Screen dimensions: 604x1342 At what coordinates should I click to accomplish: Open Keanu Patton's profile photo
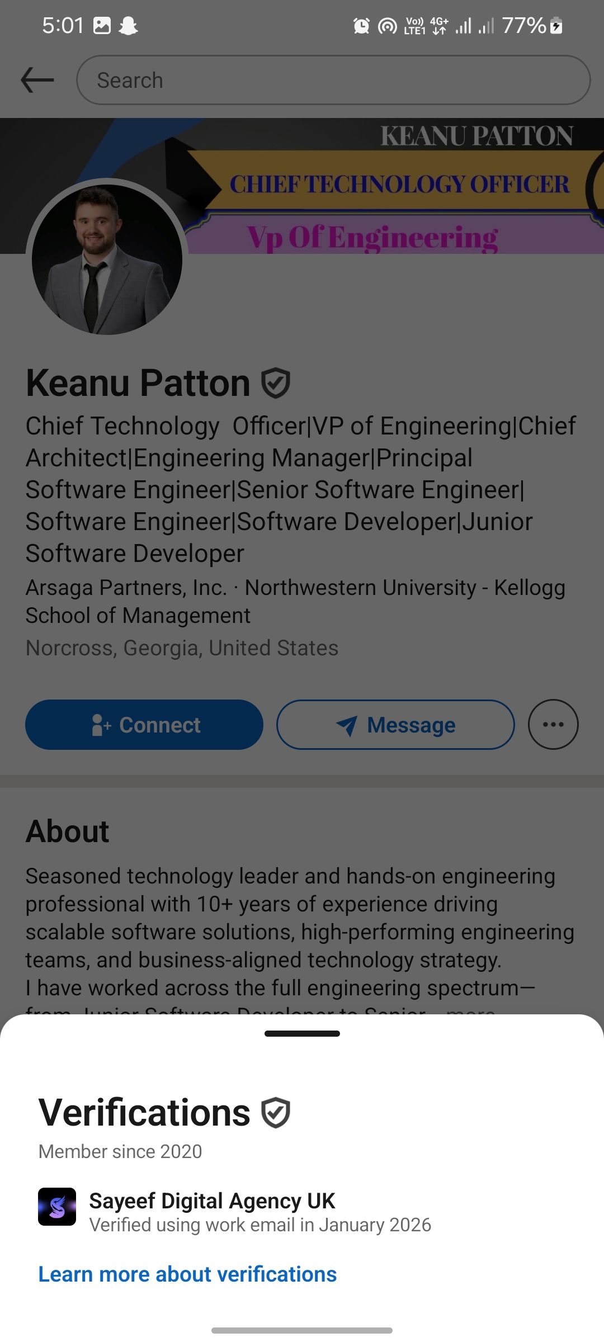coord(107,259)
